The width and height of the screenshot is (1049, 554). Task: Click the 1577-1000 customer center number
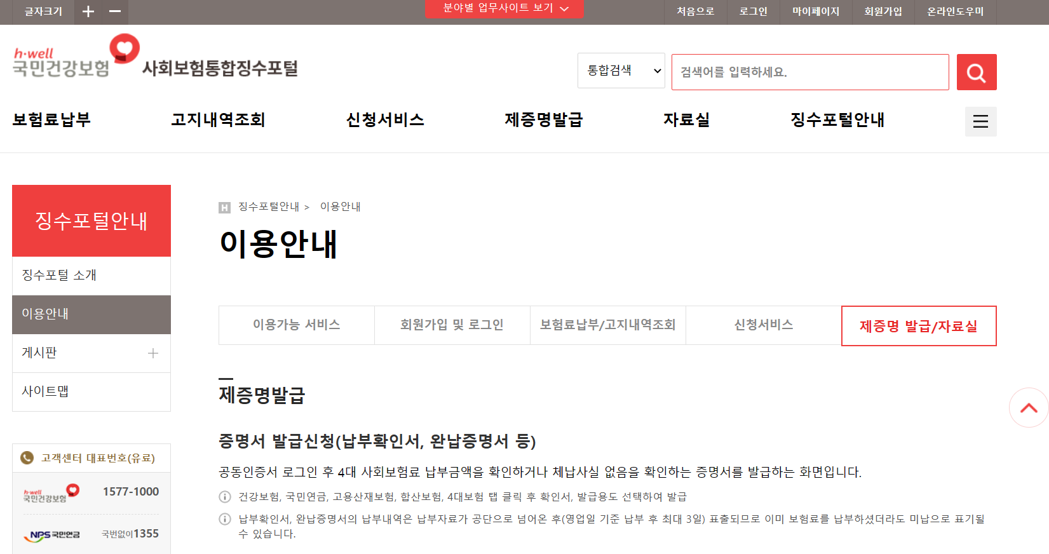(131, 492)
